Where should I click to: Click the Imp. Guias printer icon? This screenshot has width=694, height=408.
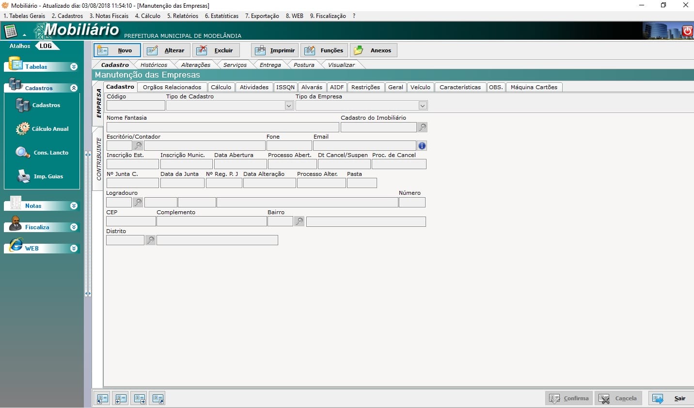[x=23, y=176]
